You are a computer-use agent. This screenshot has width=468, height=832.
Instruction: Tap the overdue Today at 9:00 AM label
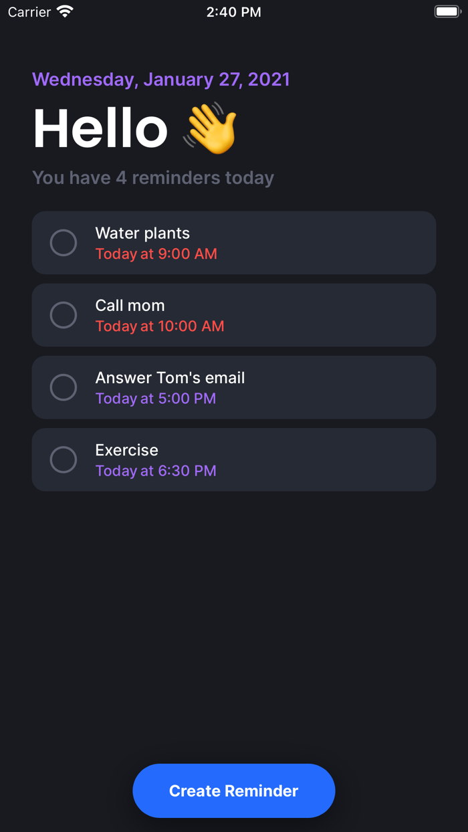point(156,254)
